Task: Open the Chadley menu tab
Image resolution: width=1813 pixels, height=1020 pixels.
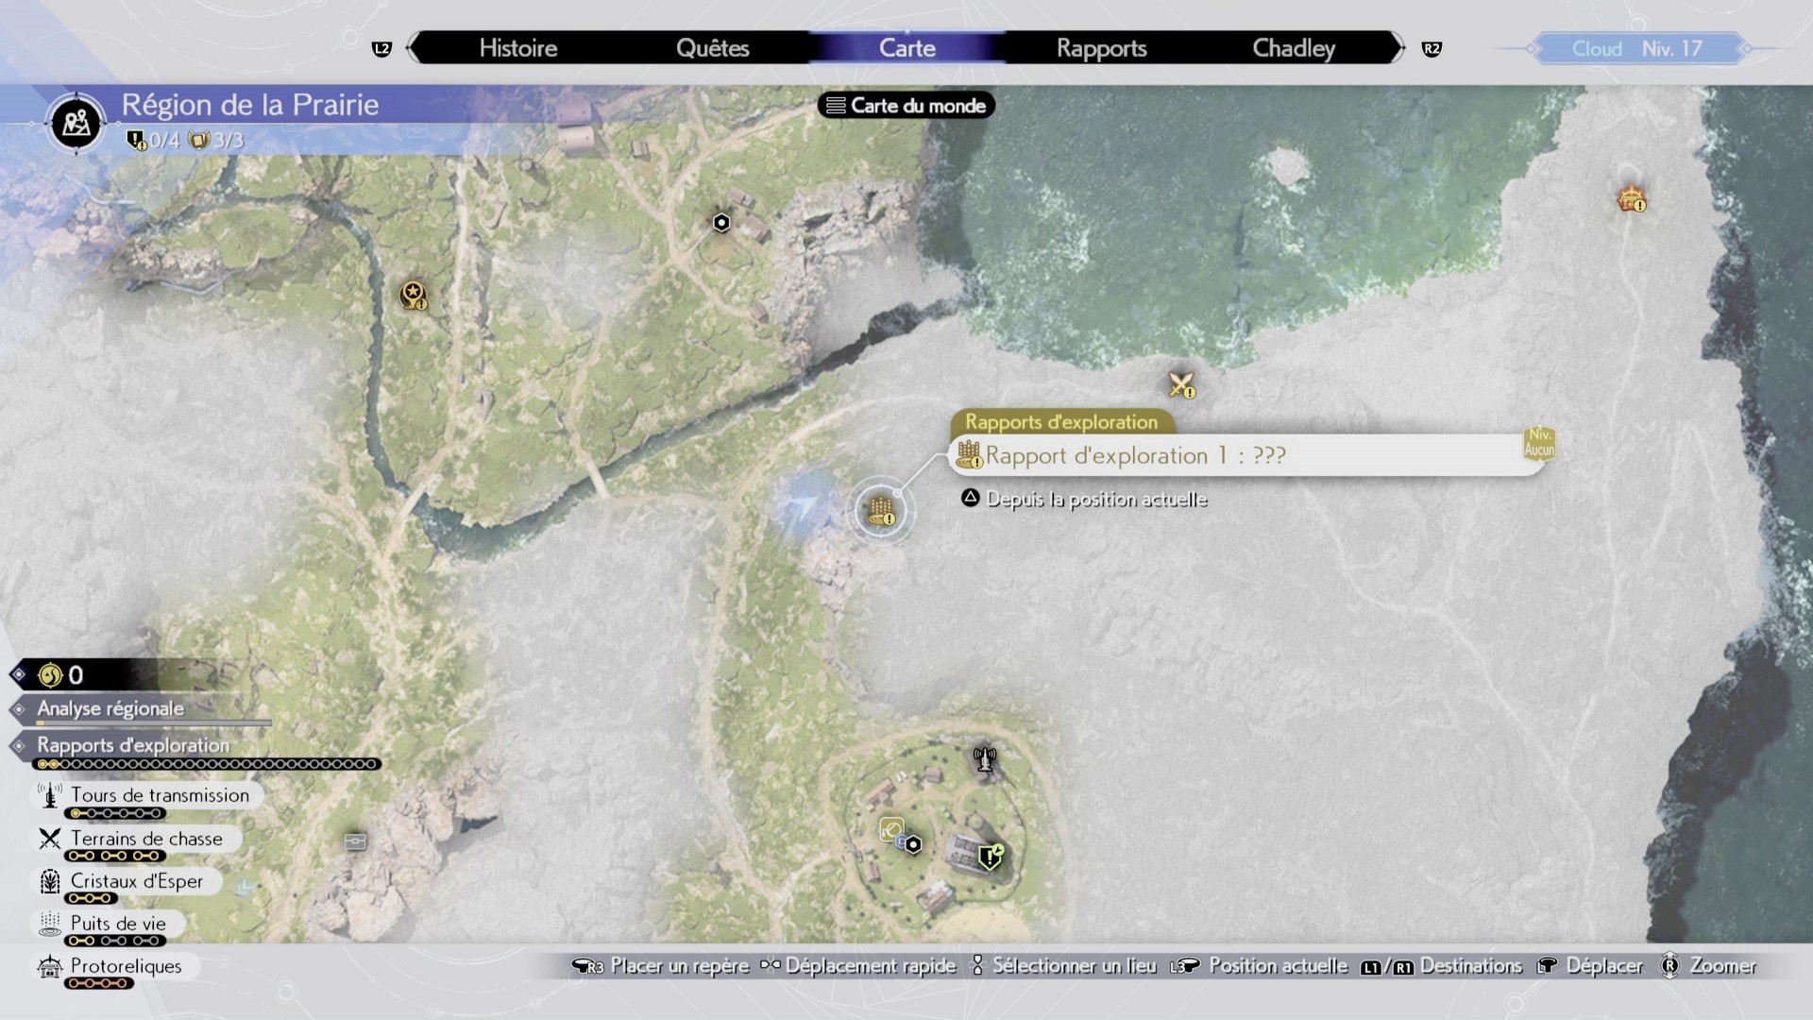Action: [1293, 47]
